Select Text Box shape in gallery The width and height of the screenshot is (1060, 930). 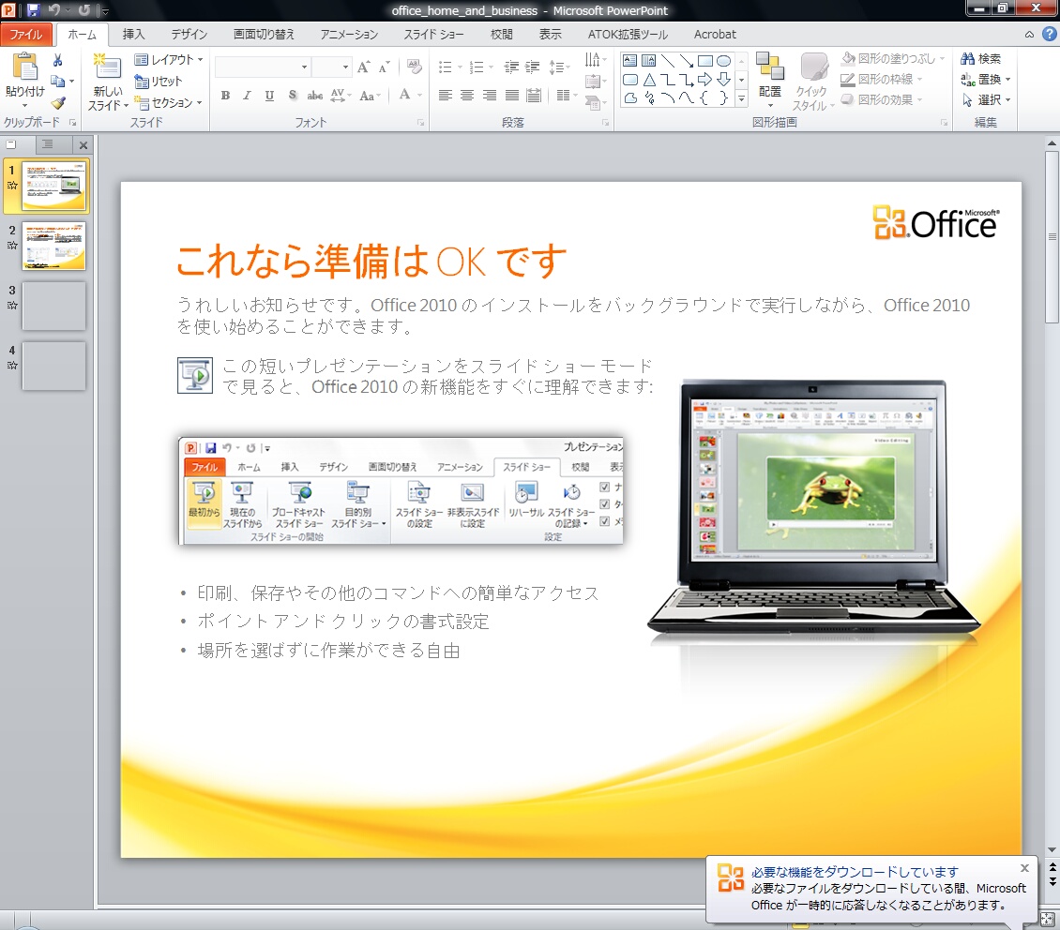[629, 61]
